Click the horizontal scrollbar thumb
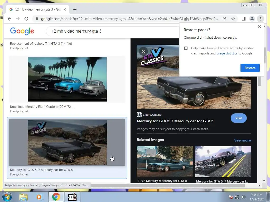Screen dimensions: 270x202 (168, 185)
